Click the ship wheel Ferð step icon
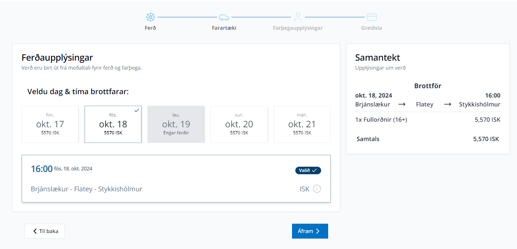This screenshot has width=517, height=249. pos(150,17)
